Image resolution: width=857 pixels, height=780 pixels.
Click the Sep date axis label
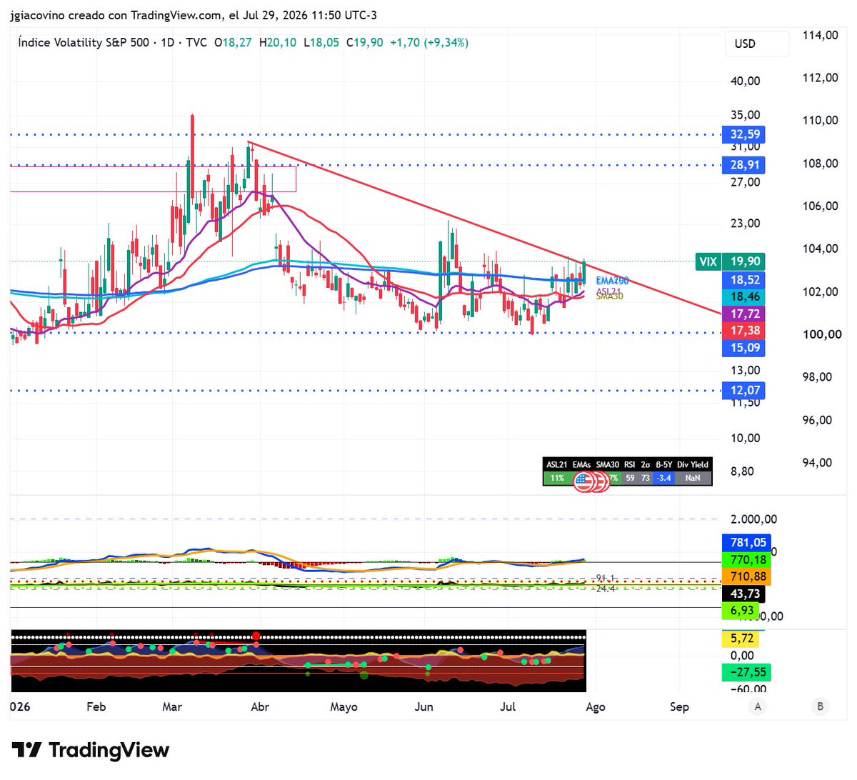point(679,706)
